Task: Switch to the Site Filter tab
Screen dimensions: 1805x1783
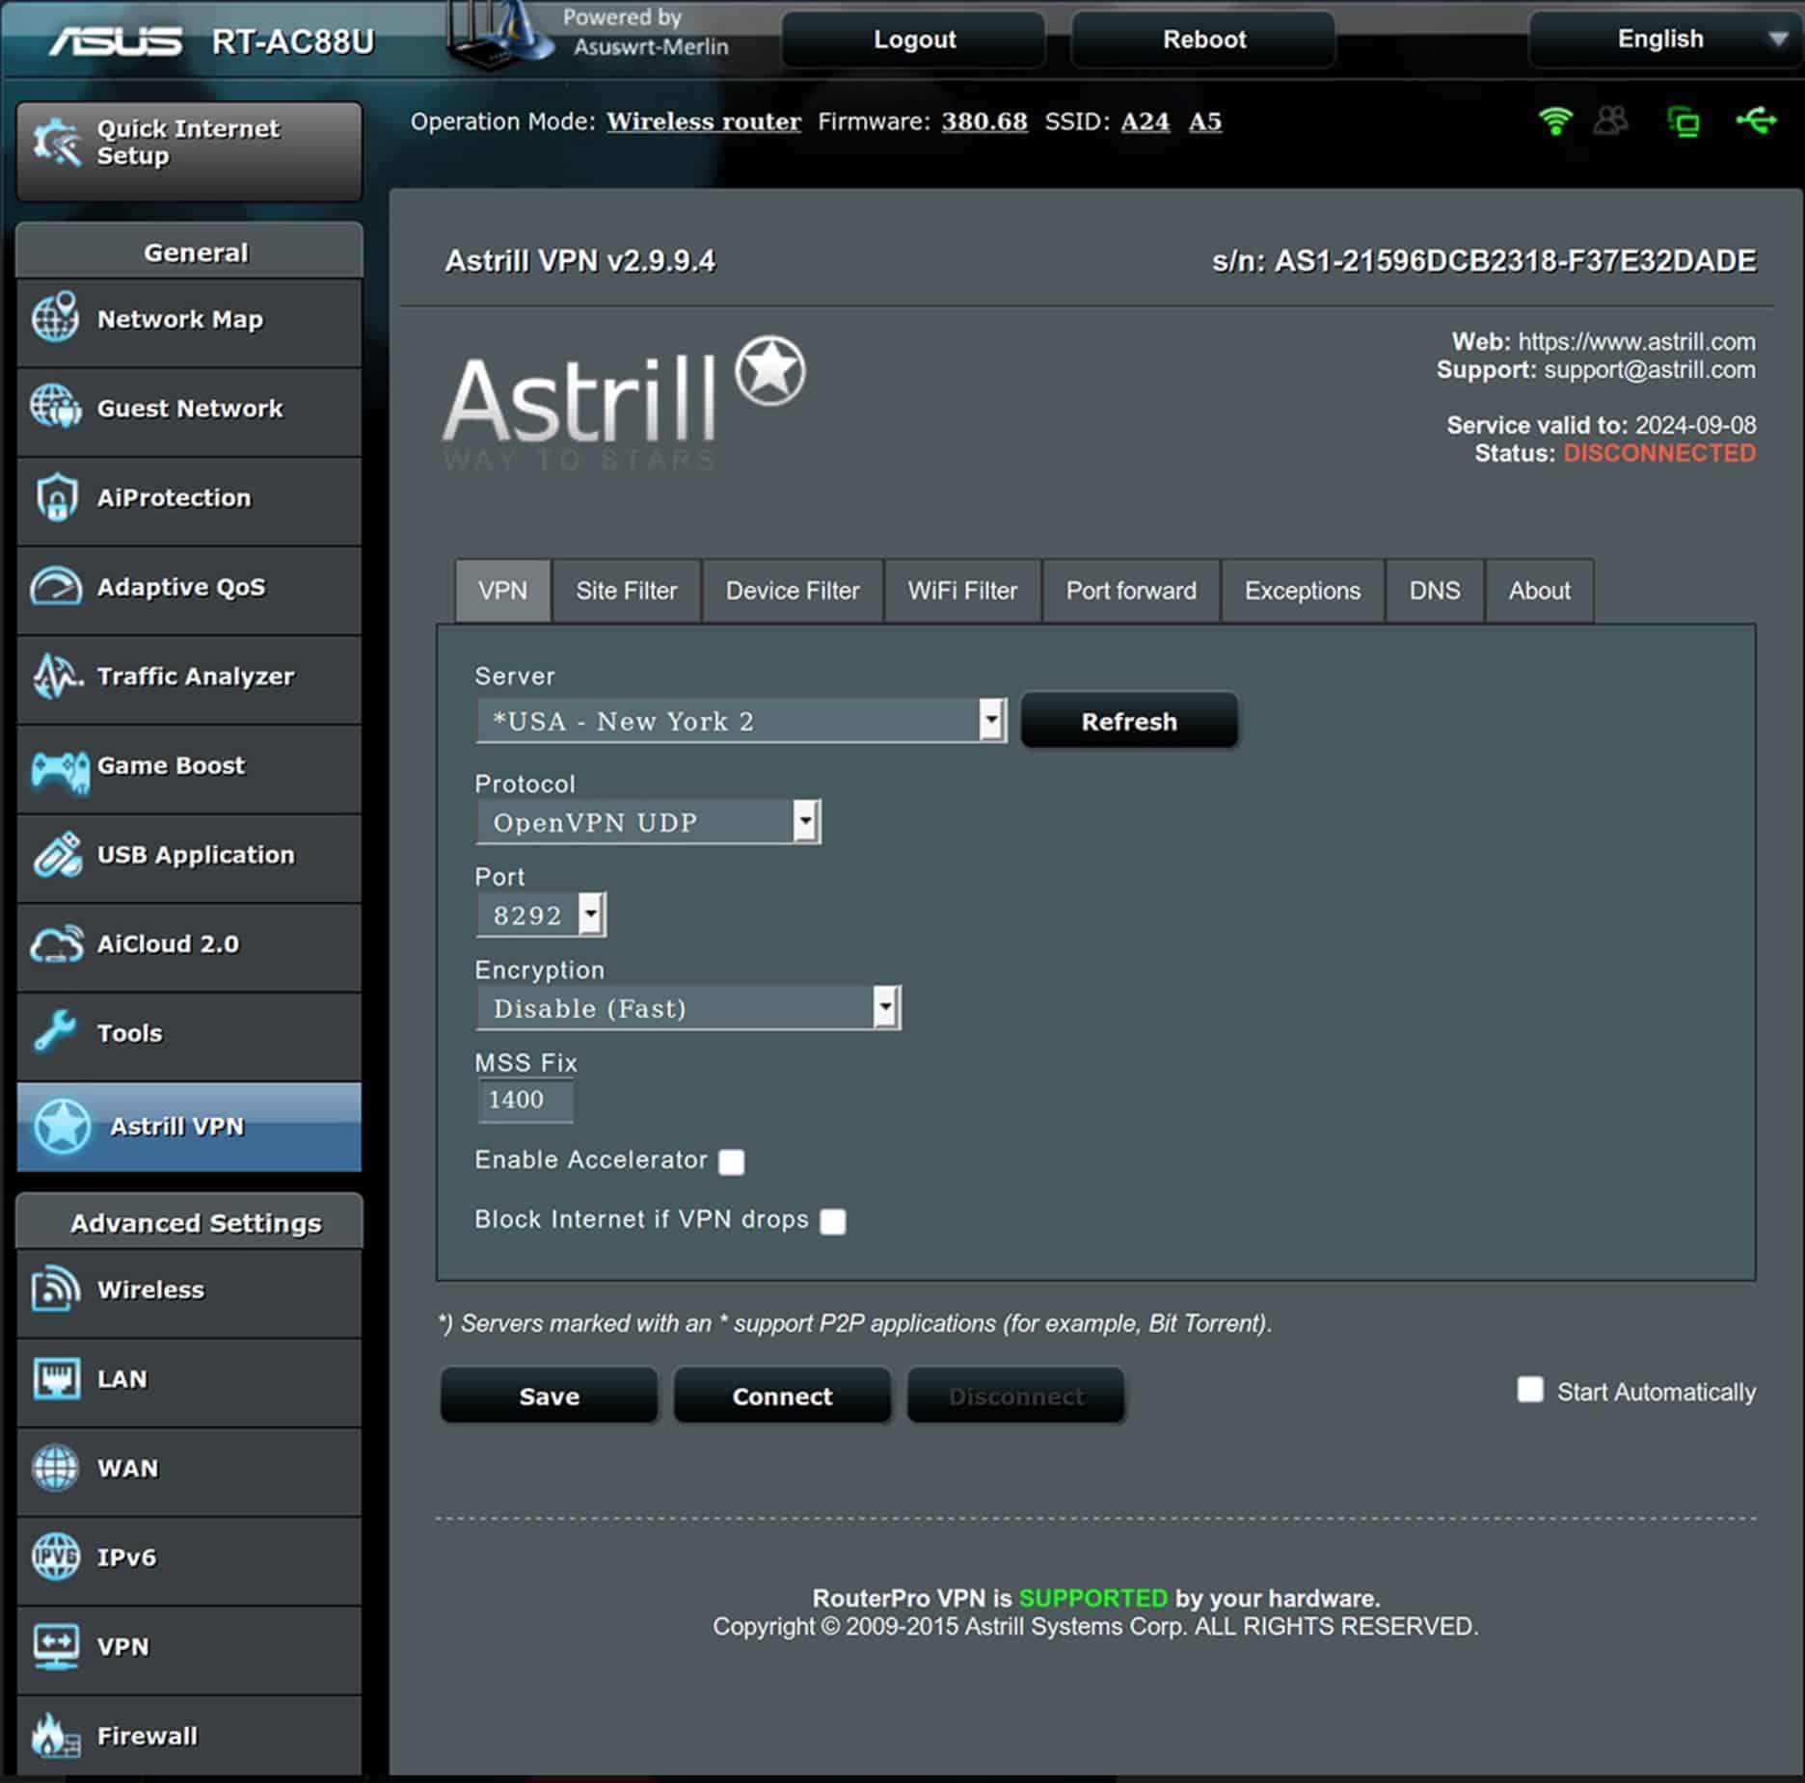Action: point(627,590)
